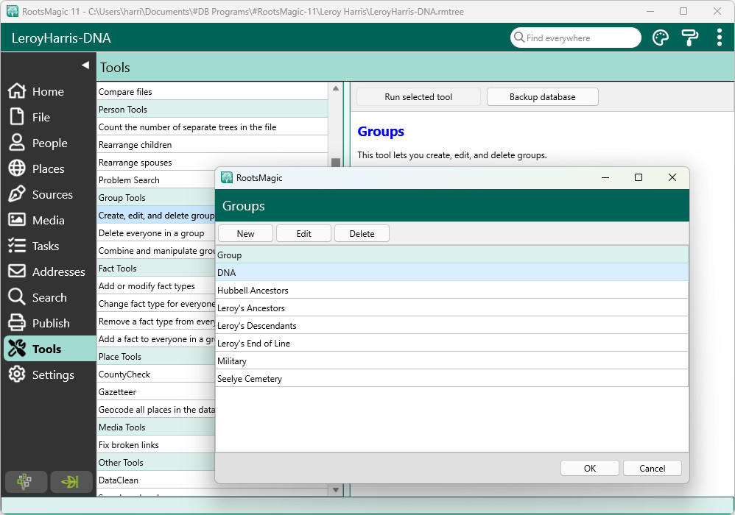Open the Search page in sidebar
This screenshot has height=515, width=735.
pyautogui.click(x=49, y=297)
